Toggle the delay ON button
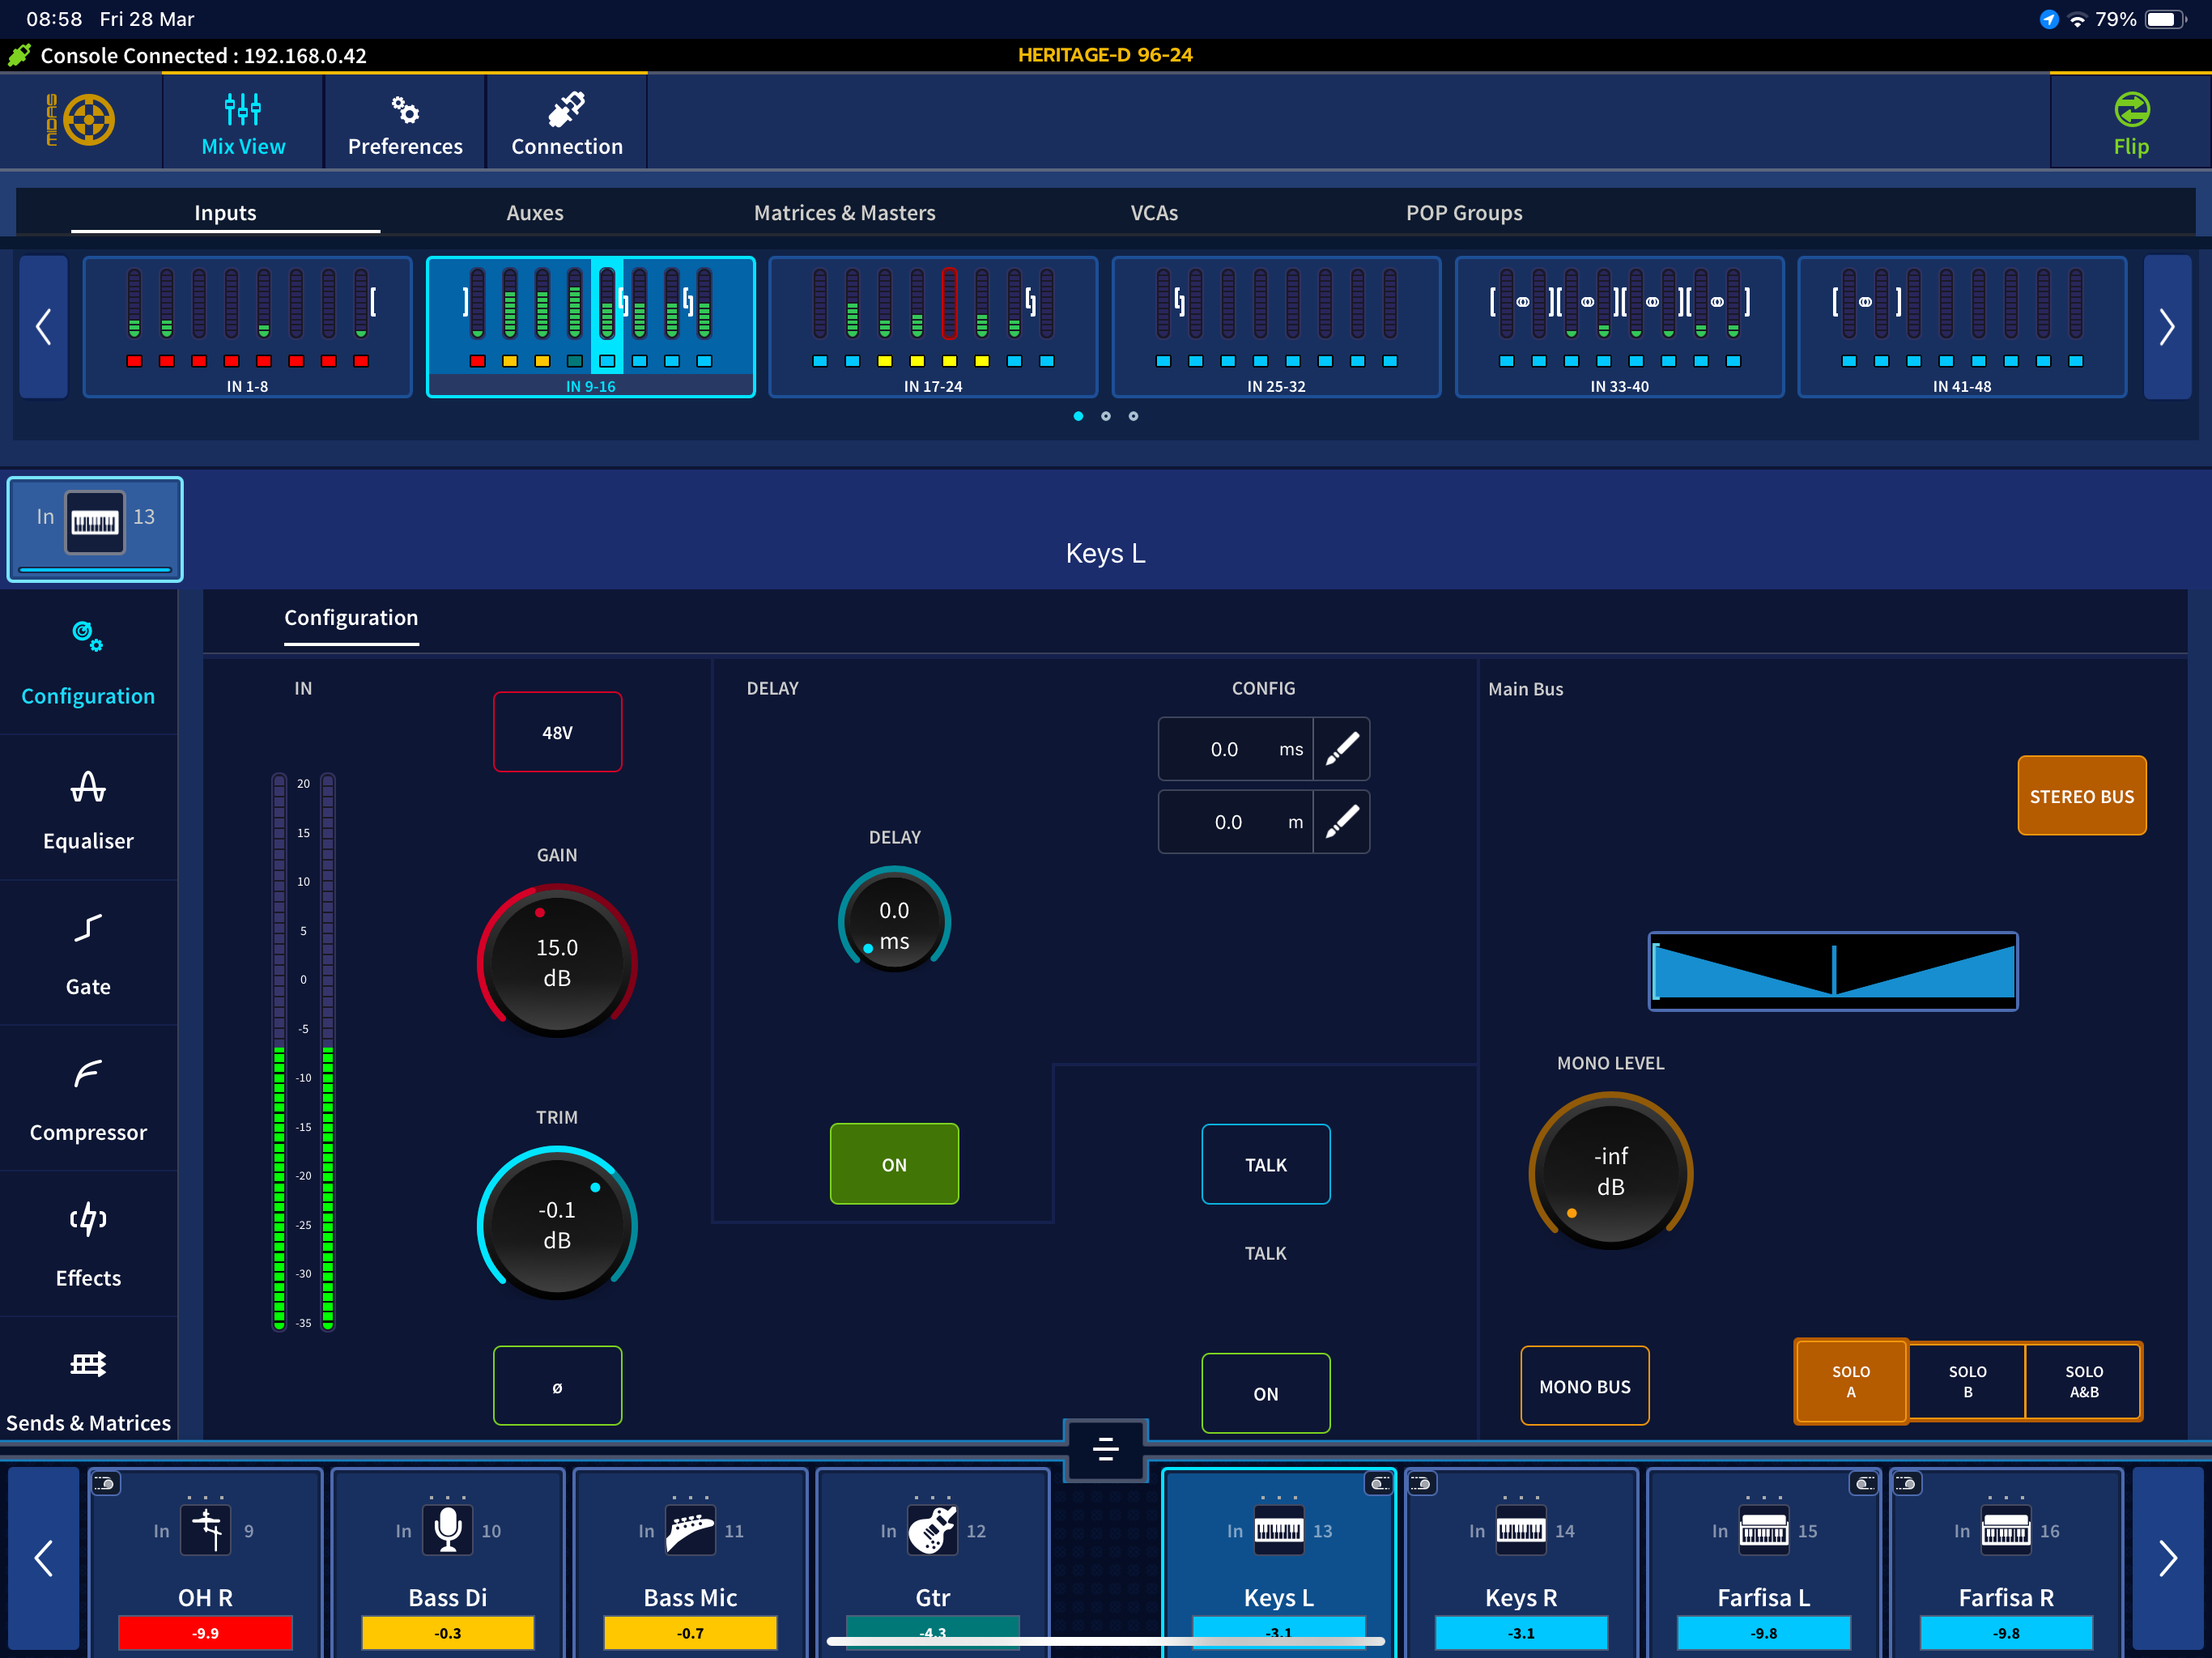The image size is (2212, 1658). (x=894, y=1164)
